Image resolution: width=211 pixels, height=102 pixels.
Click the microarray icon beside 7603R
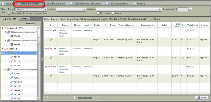[x=12, y=45]
